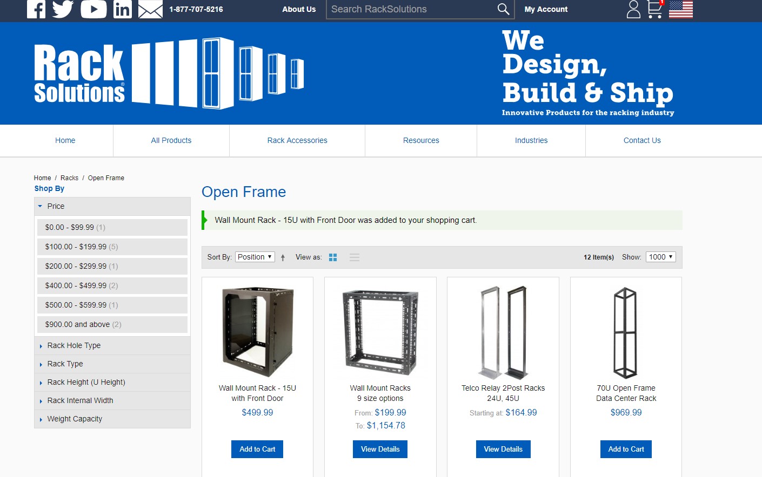762x477 pixels.
Task: View Details for Telco Relay 2Post Racks
Action: point(503,449)
